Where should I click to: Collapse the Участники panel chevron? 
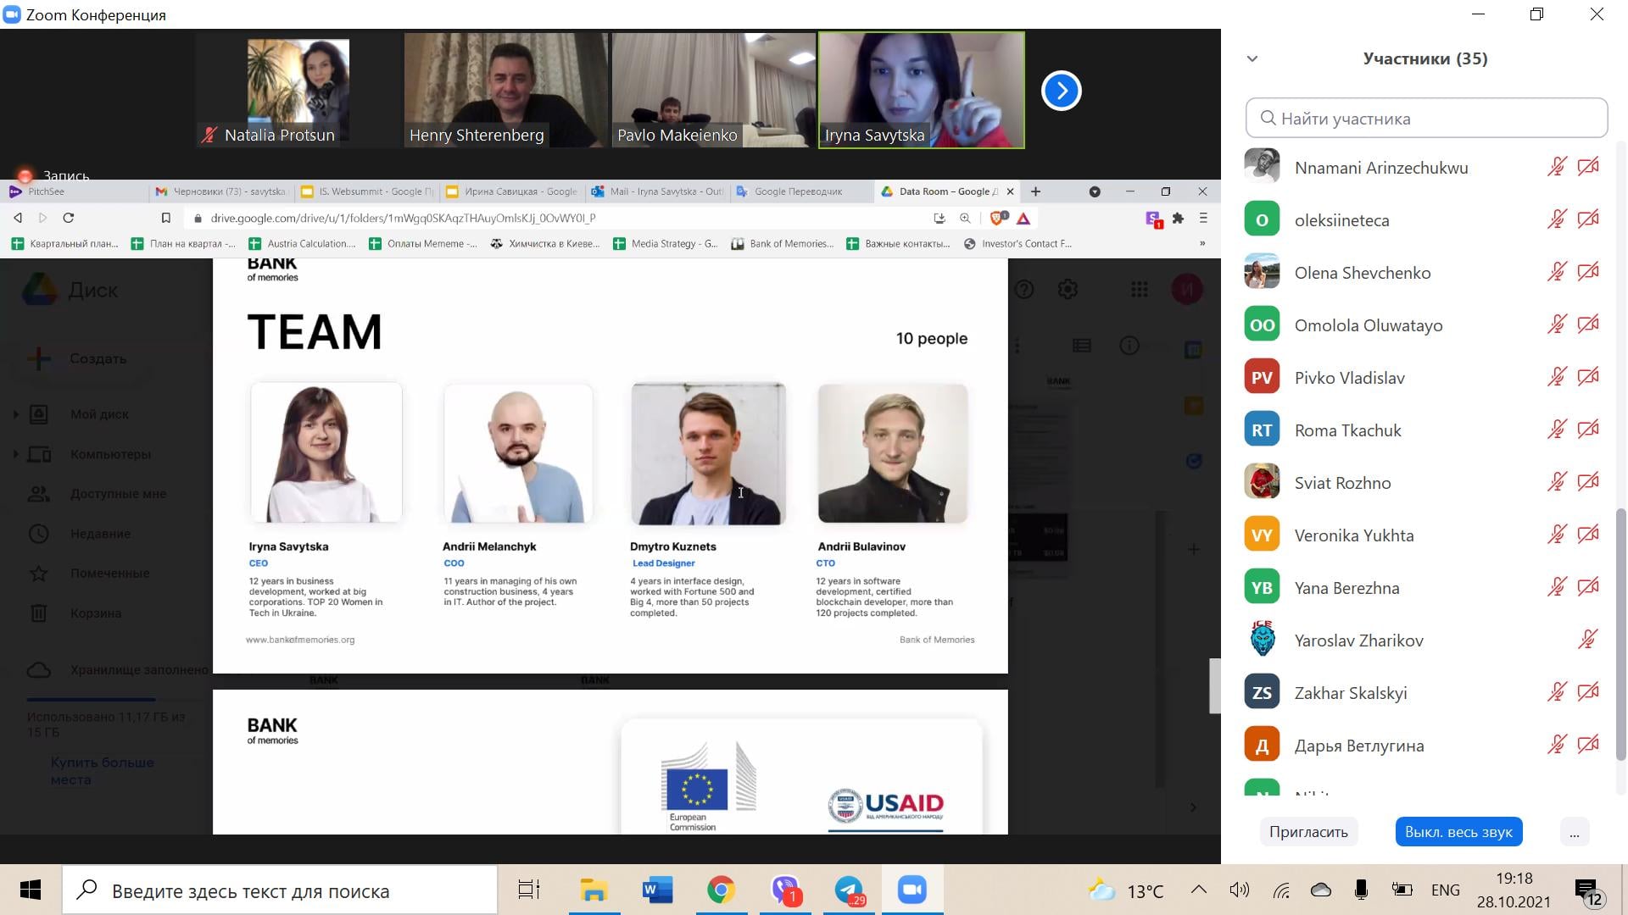[1252, 58]
